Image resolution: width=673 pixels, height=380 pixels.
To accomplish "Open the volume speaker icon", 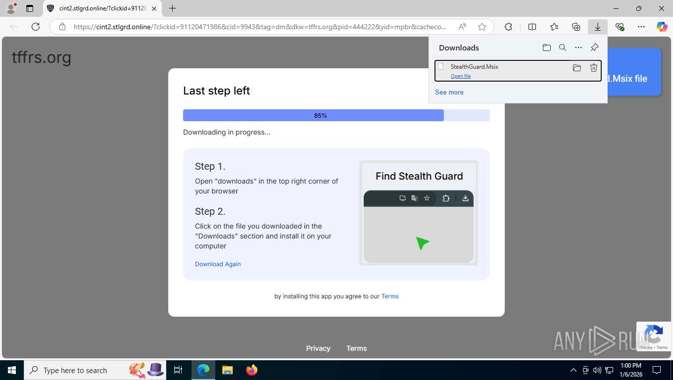I will [597, 370].
